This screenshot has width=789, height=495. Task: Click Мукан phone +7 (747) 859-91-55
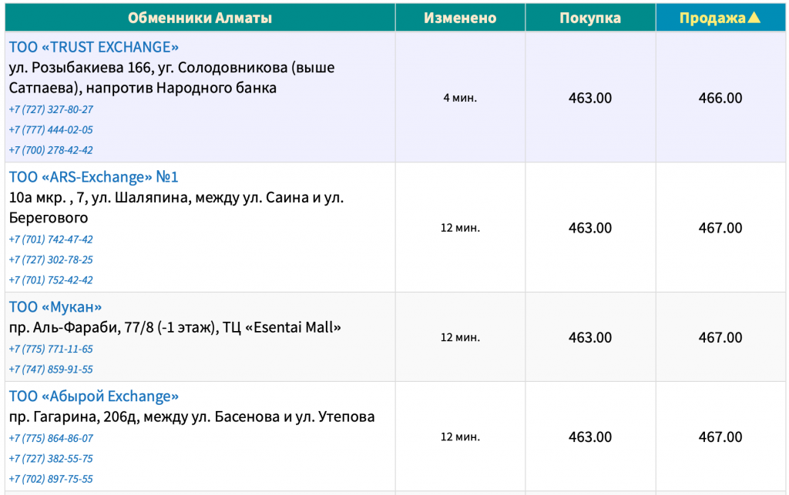(51, 369)
